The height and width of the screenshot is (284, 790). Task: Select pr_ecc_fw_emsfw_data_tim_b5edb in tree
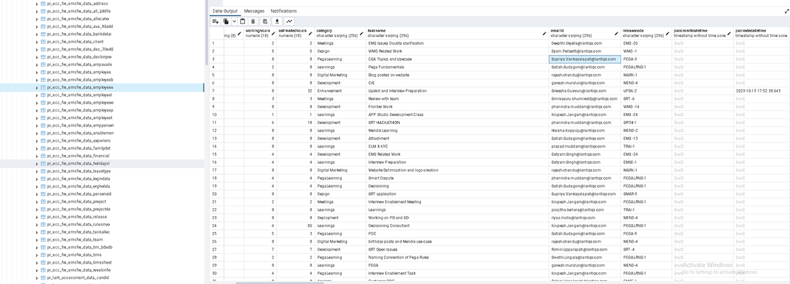(80, 248)
